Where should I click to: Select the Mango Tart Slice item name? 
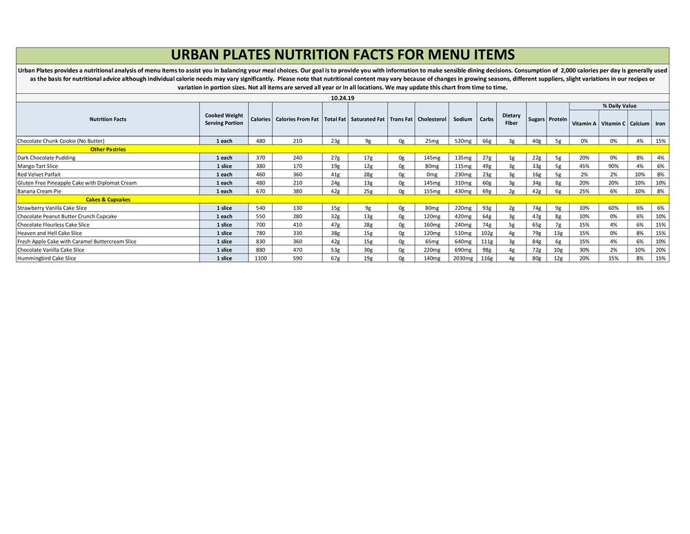click(38, 166)
